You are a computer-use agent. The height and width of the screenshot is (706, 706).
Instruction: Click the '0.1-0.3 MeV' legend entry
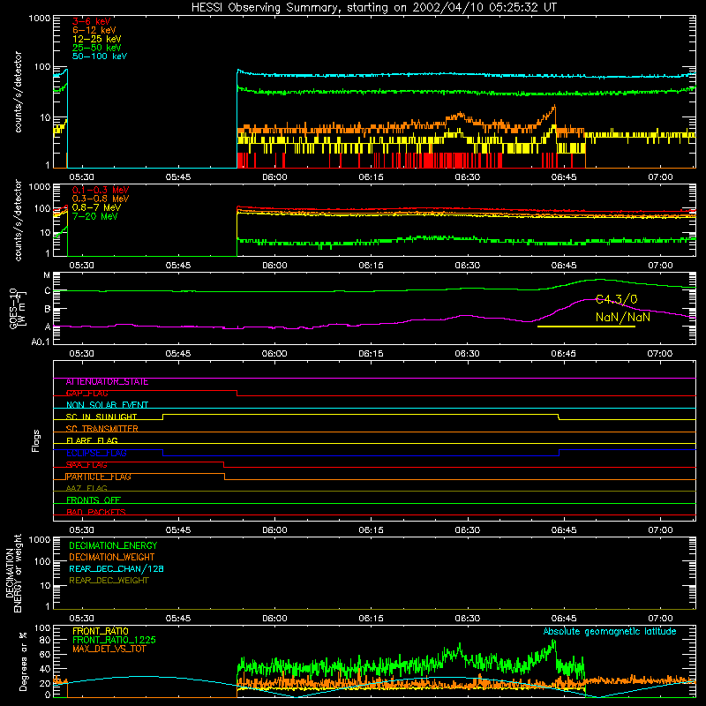click(x=101, y=190)
